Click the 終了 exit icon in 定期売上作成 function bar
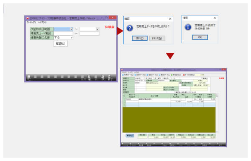This screenshot has height=161, width=251. tap(110, 78)
